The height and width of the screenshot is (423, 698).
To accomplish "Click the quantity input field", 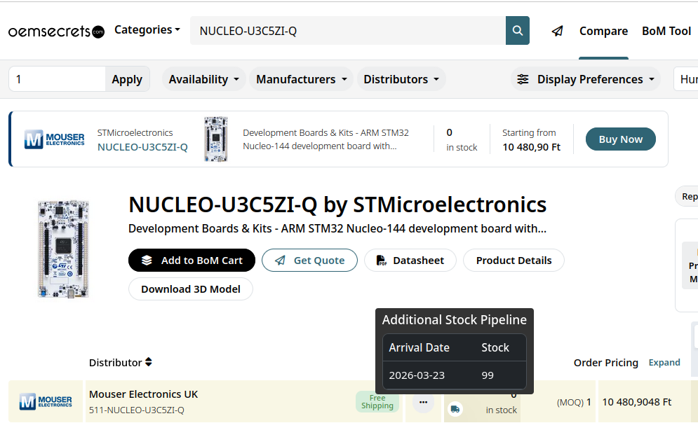I will (57, 79).
